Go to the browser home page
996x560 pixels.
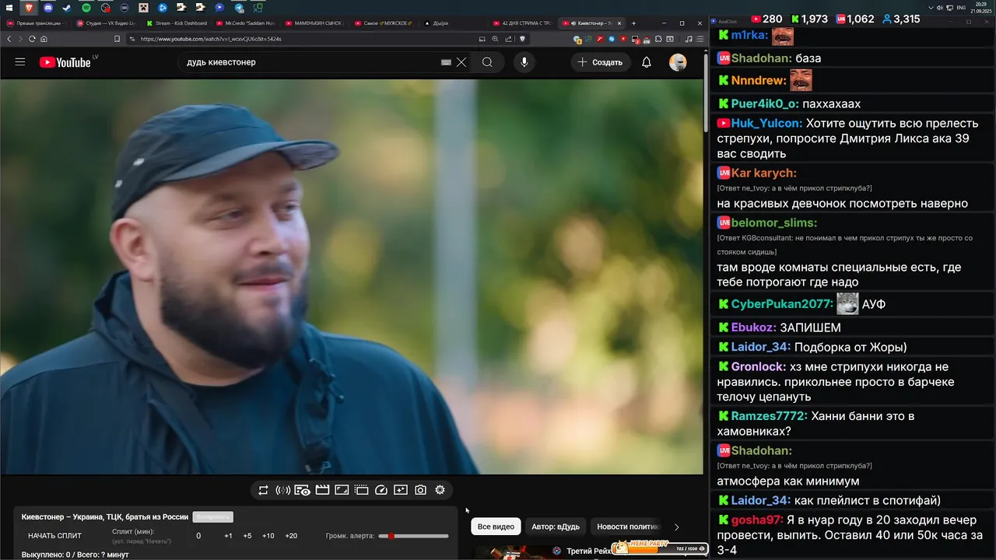pos(44,39)
